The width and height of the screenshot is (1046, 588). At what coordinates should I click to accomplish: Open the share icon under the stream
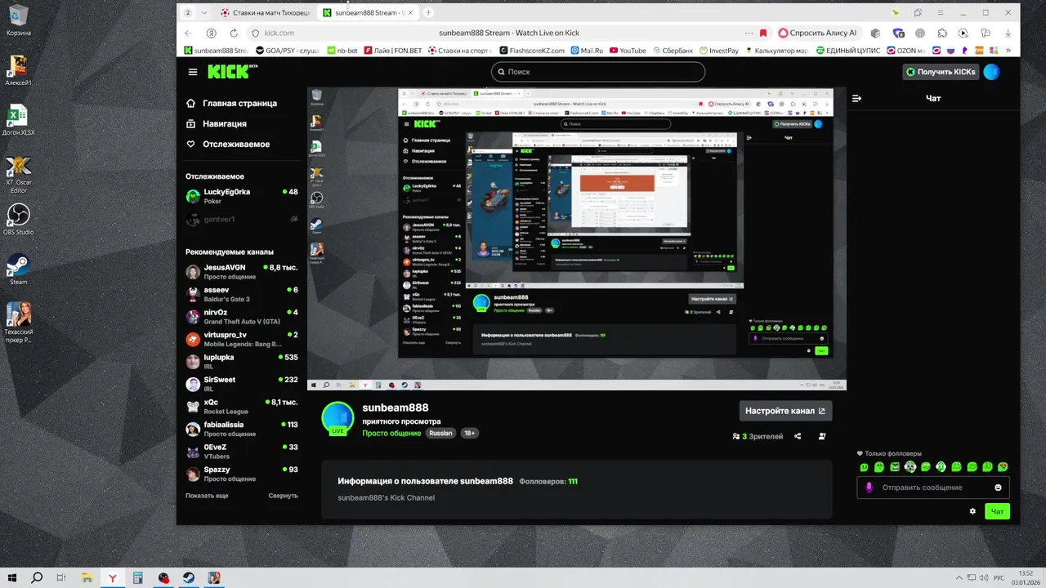pos(798,436)
